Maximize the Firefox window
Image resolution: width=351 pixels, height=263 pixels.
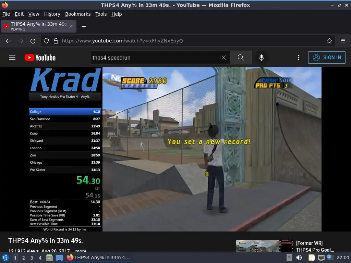pyautogui.click(x=339, y=5)
